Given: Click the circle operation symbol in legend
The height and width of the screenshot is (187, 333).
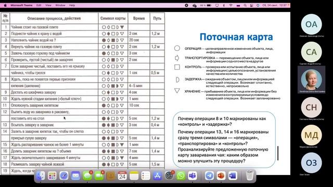Looking at the screenshot, I should click(177, 48).
